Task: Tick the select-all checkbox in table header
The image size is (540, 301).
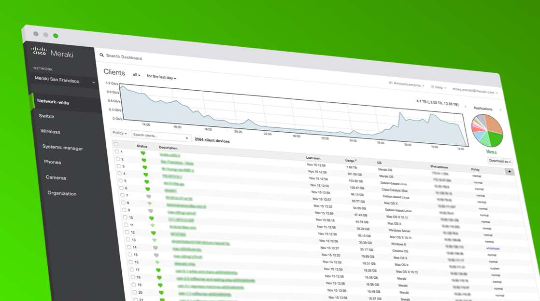Action: coord(116,144)
